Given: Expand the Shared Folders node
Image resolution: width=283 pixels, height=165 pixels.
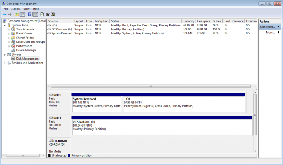Looking at the screenshot, I should pyautogui.click(x=9, y=38).
